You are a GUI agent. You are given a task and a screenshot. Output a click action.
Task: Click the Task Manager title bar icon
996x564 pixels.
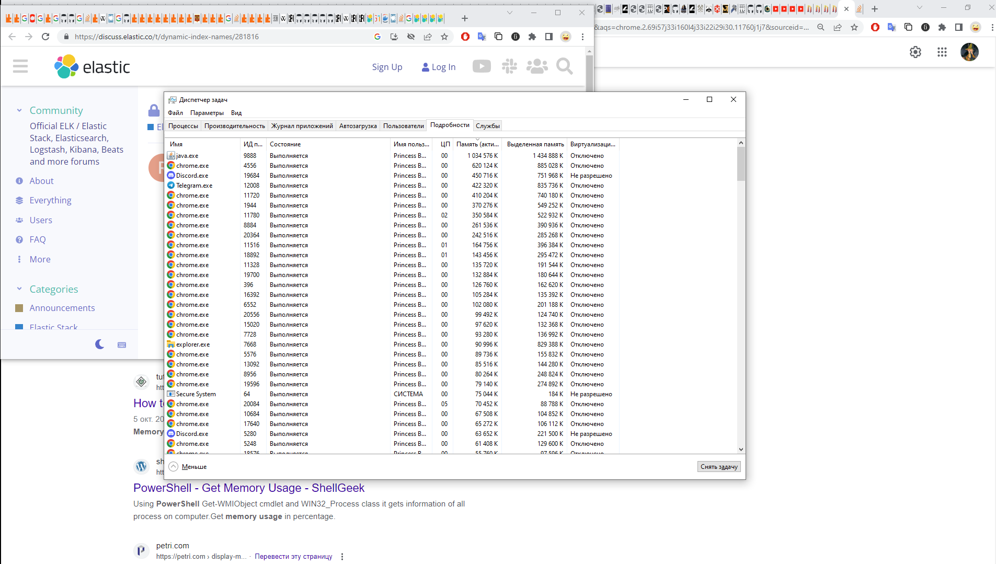pyautogui.click(x=172, y=100)
